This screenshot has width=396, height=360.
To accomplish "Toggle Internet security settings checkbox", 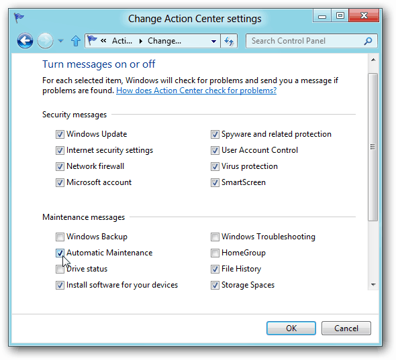I will click(x=60, y=150).
